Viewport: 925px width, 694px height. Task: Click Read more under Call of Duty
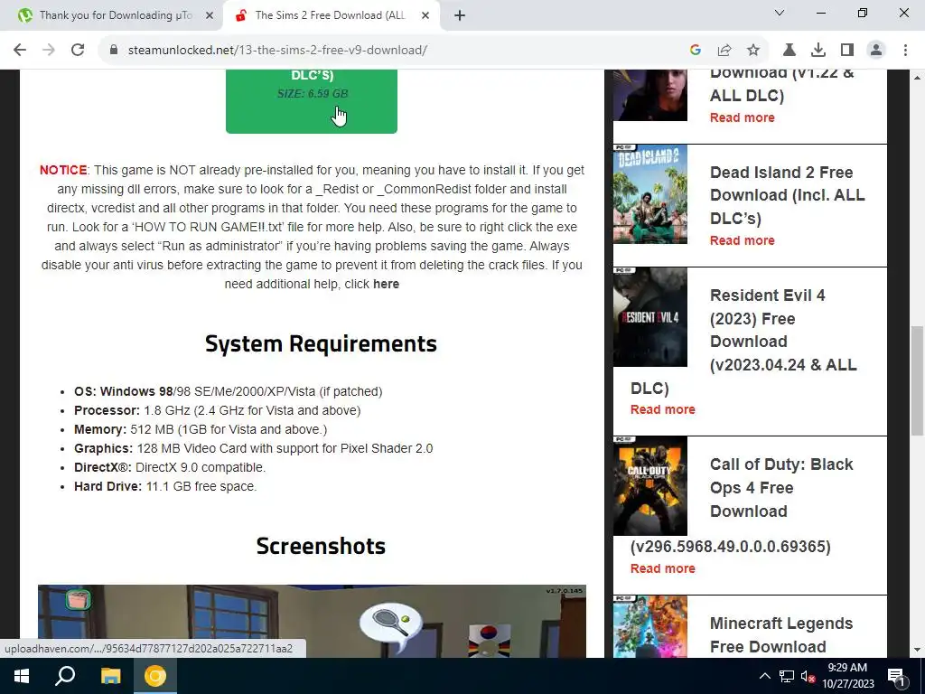(x=662, y=568)
